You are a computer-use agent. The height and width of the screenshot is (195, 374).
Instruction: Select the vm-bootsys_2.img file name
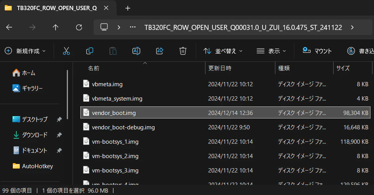[115, 156]
